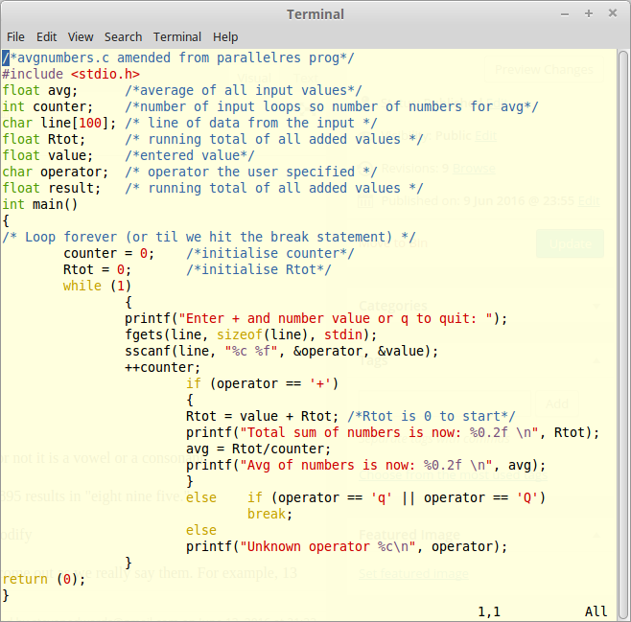This screenshot has width=631, height=622.
Task: Place cursor on the fgets call line
Action: tap(251, 334)
